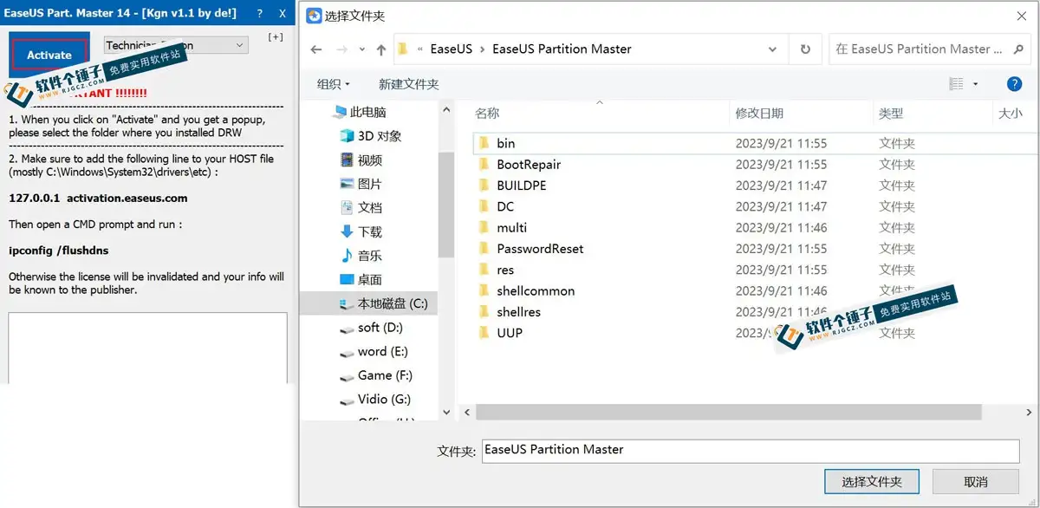The height and width of the screenshot is (508, 1040).
Task: Click folder icon next to UUP
Action: [x=484, y=333]
